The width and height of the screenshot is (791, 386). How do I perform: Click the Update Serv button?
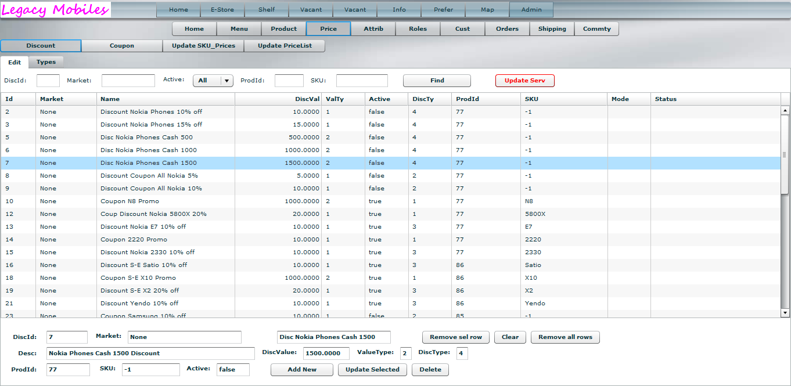pyautogui.click(x=524, y=81)
